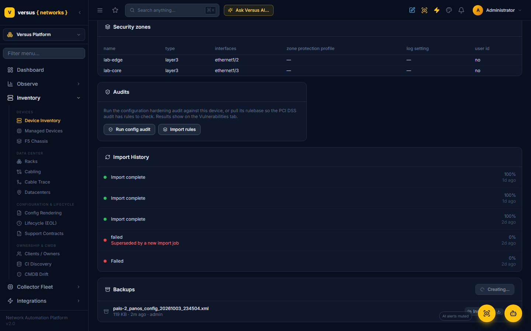Collapse the Inventory menu section
This screenshot has height=331, width=531.
point(44,98)
